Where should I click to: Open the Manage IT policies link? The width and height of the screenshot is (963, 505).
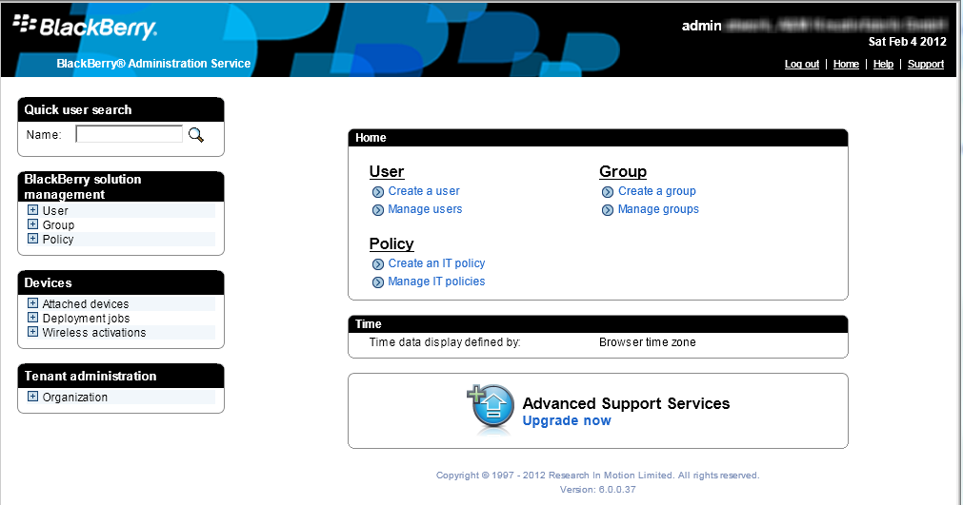point(436,282)
